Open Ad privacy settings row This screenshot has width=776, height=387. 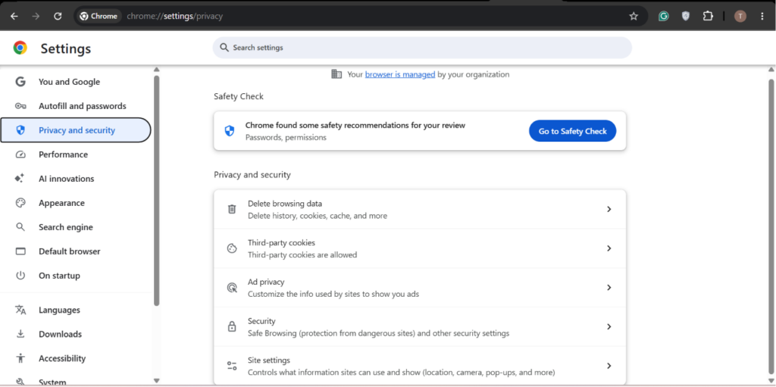point(420,288)
